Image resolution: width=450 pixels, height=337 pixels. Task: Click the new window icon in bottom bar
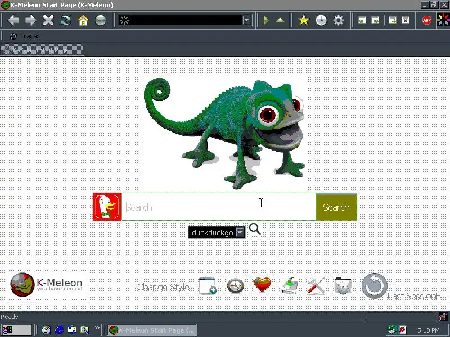(208, 286)
